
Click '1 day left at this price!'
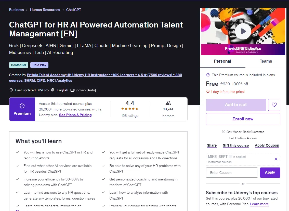(228, 92)
